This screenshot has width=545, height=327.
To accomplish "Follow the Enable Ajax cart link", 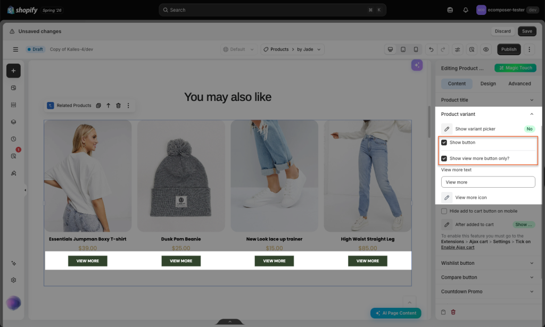I will point(457,247).
